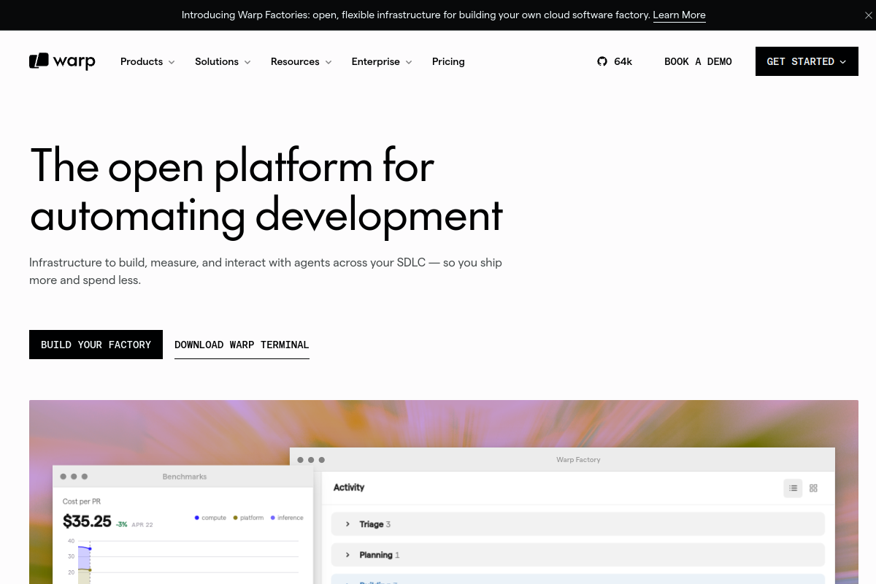This screenshot has height=584, width=876.
Task: Go to the Pricing page
Action: (448, 61)
